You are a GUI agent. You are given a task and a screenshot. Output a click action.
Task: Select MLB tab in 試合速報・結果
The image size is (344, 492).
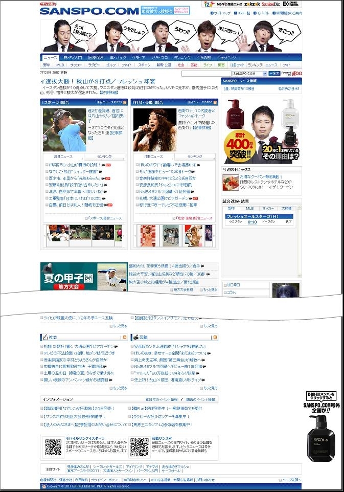pos(250,208)
